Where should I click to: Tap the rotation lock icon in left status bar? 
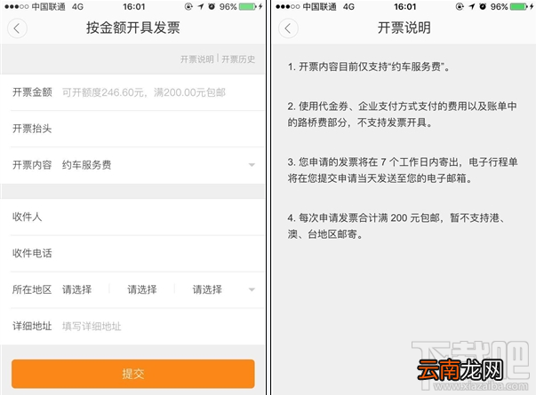(188, 6)
